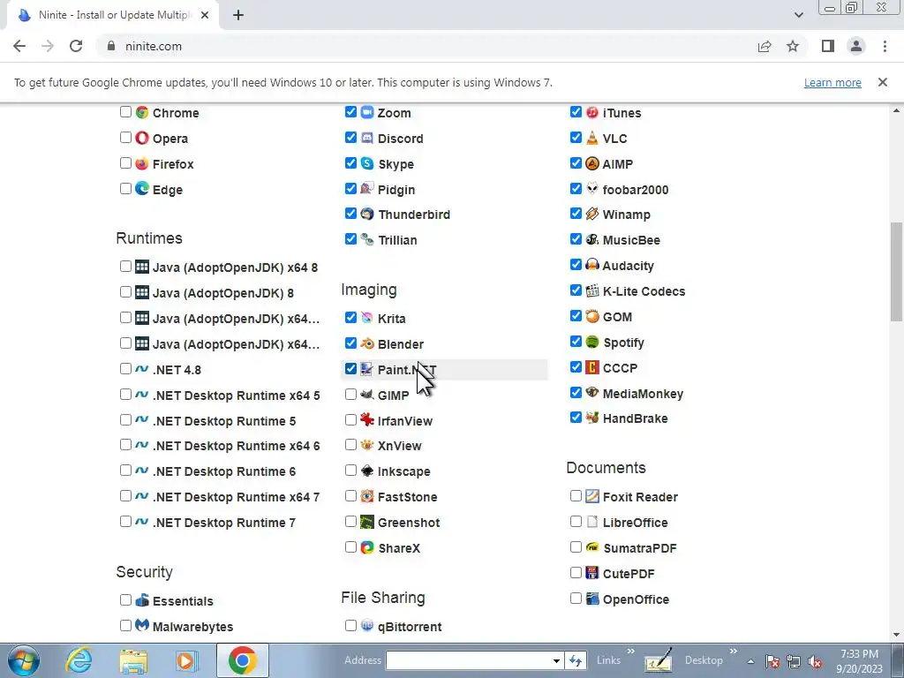This screenshot has width=904, height=678.
Task: Click the Firefox browser icon
Action: coord(142,163)
